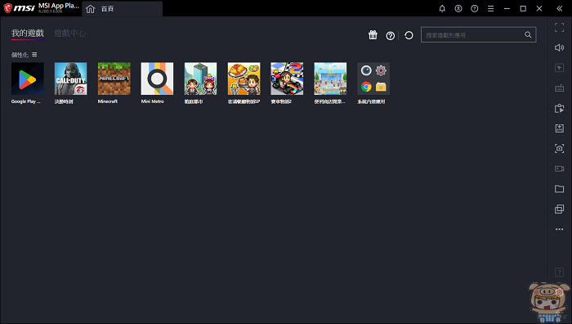Launch the city-building game with skyscraper icon
The image size is (572, 324).
click(200, 79)
